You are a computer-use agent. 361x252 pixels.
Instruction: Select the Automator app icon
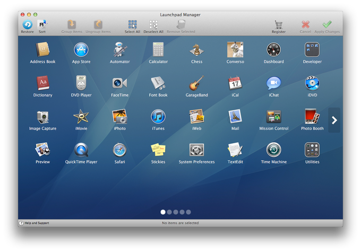point(119,50)
